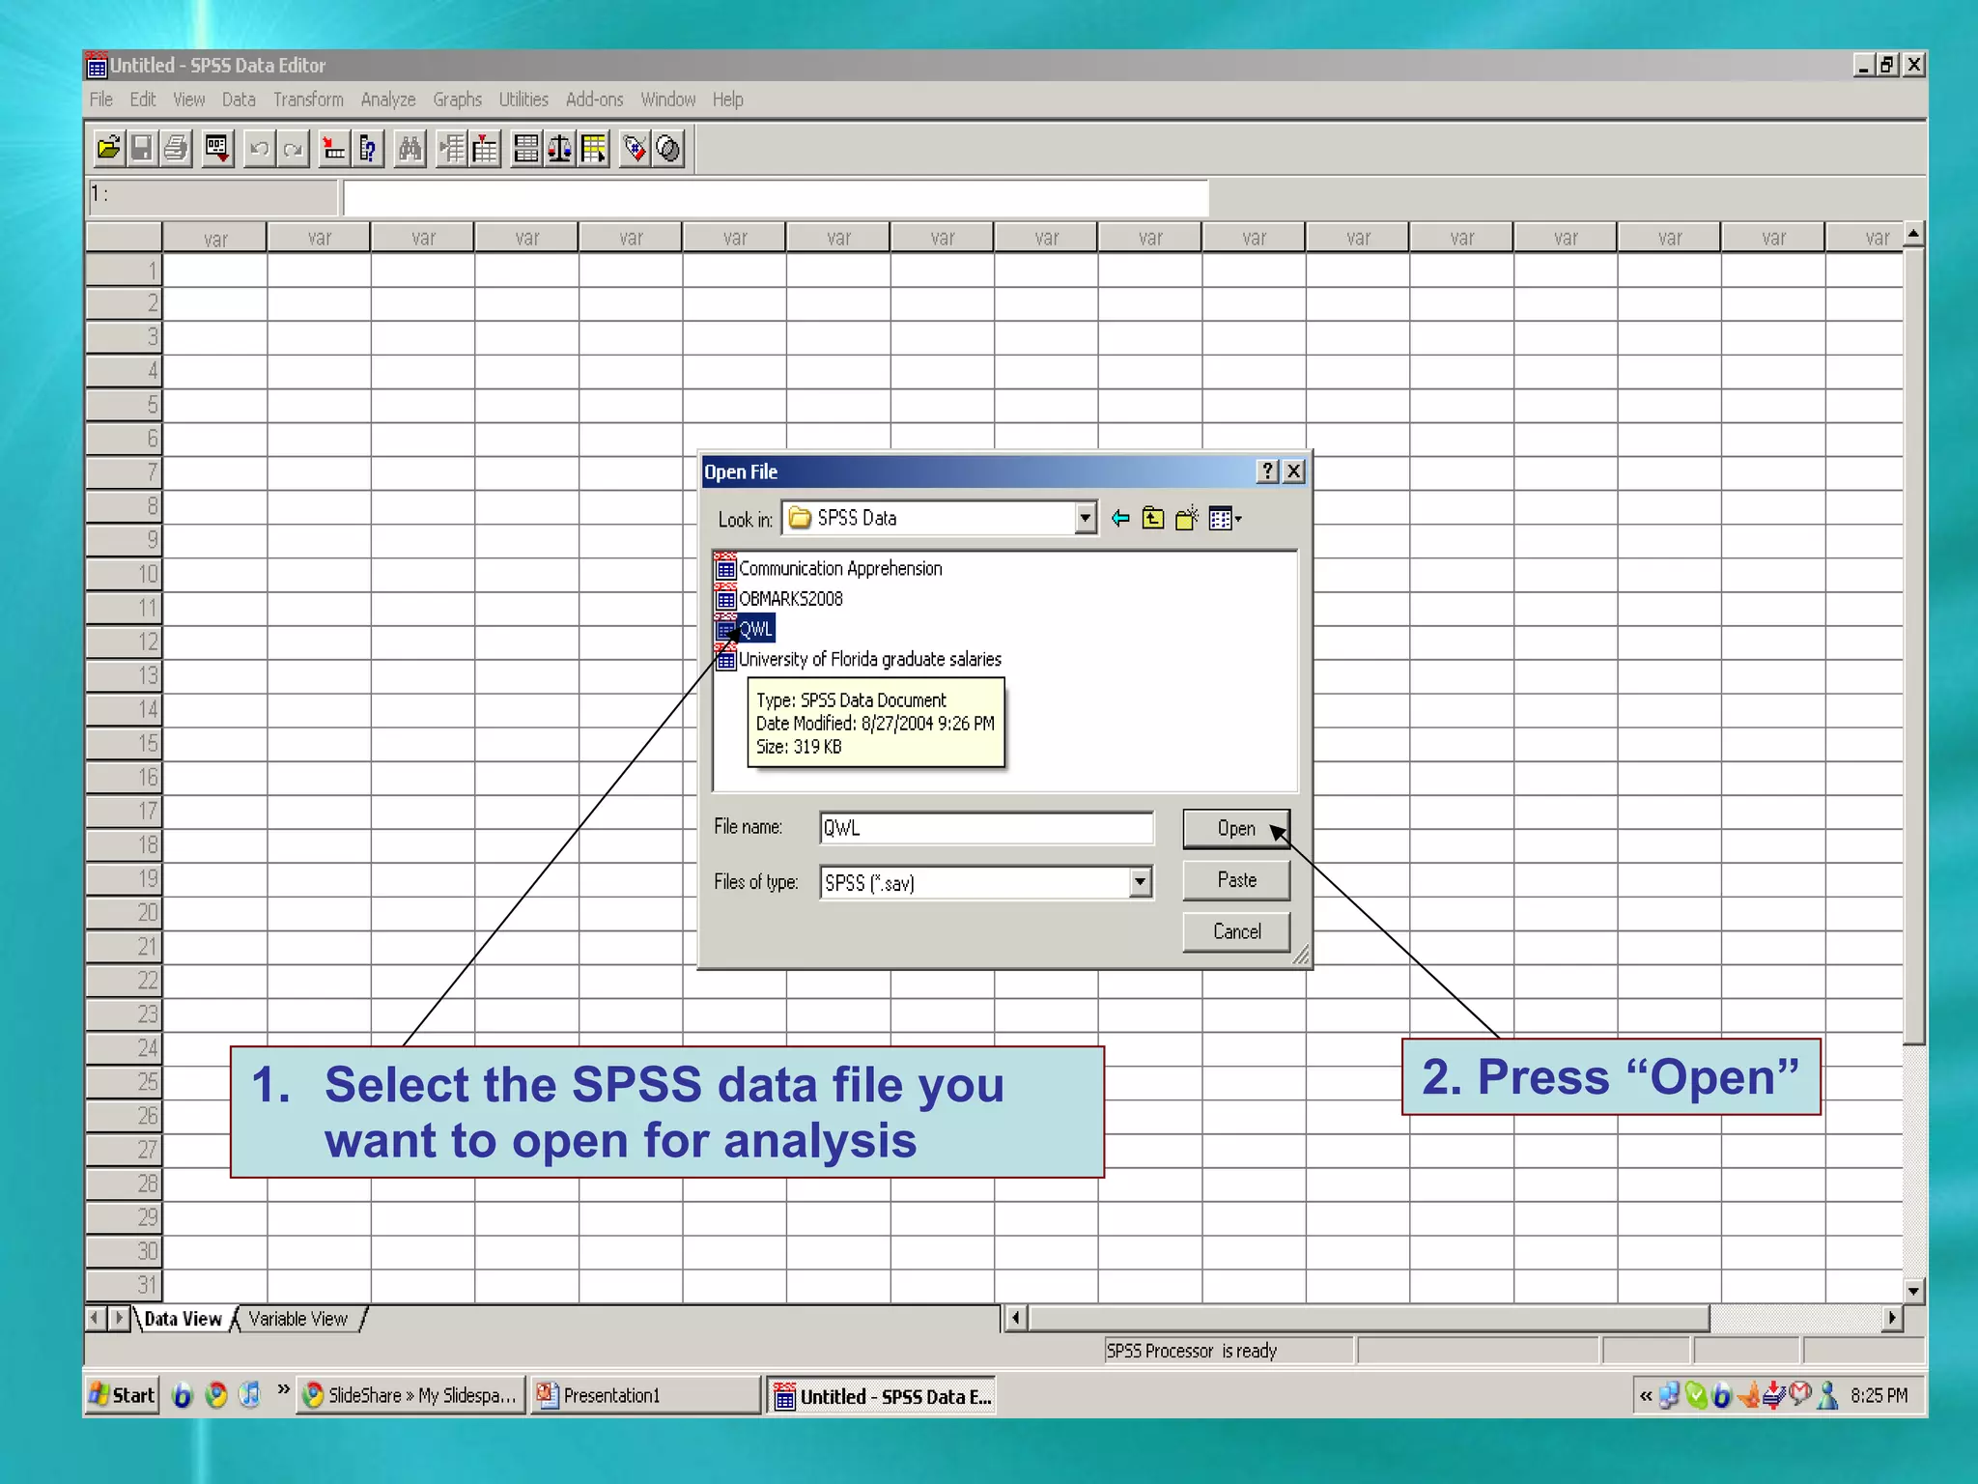Open the File menu
Image resolution: width=1978 pixels, height=1484 pixels.
[101, 100]
